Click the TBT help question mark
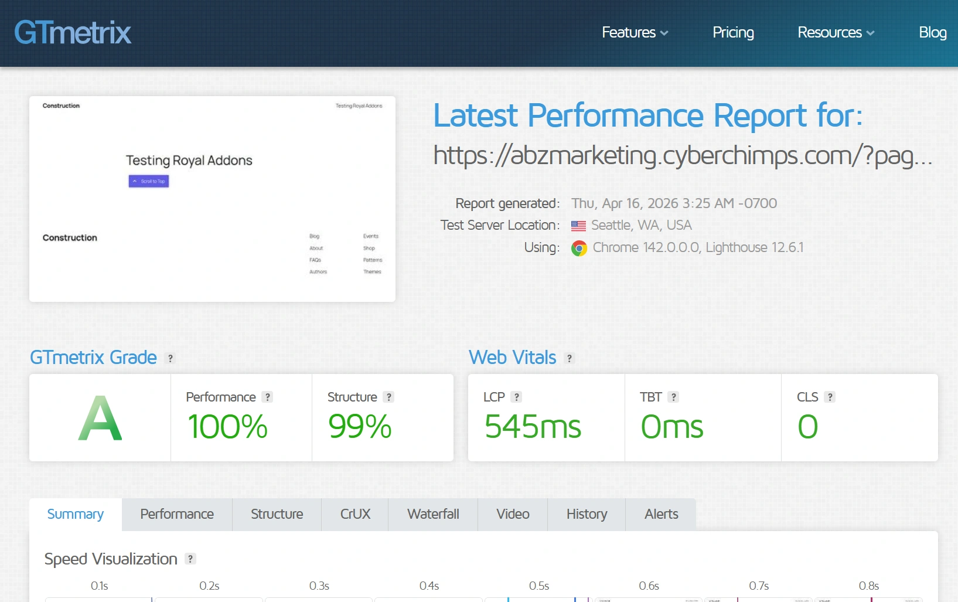958x602 pixels. coord(674,397)
